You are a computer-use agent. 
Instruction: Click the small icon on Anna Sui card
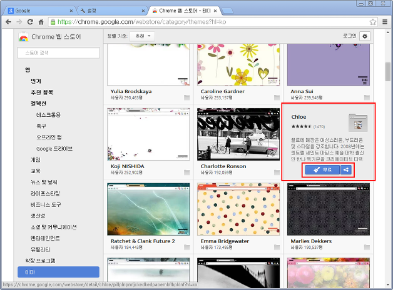tap(367, 97)
